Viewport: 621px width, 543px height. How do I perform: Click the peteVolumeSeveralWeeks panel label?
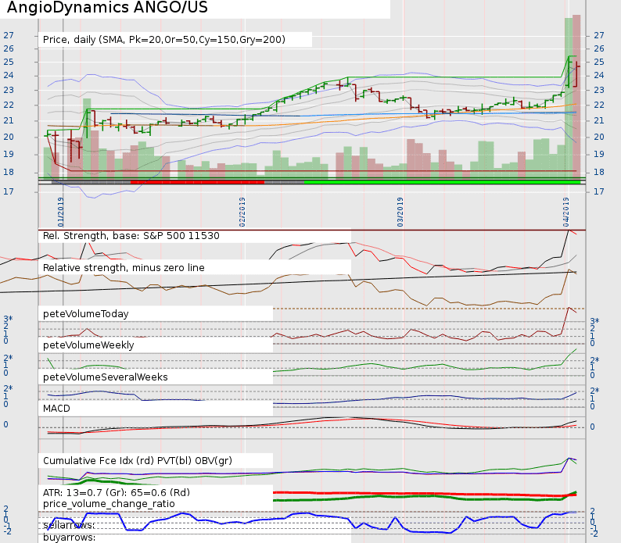[105, 377]
